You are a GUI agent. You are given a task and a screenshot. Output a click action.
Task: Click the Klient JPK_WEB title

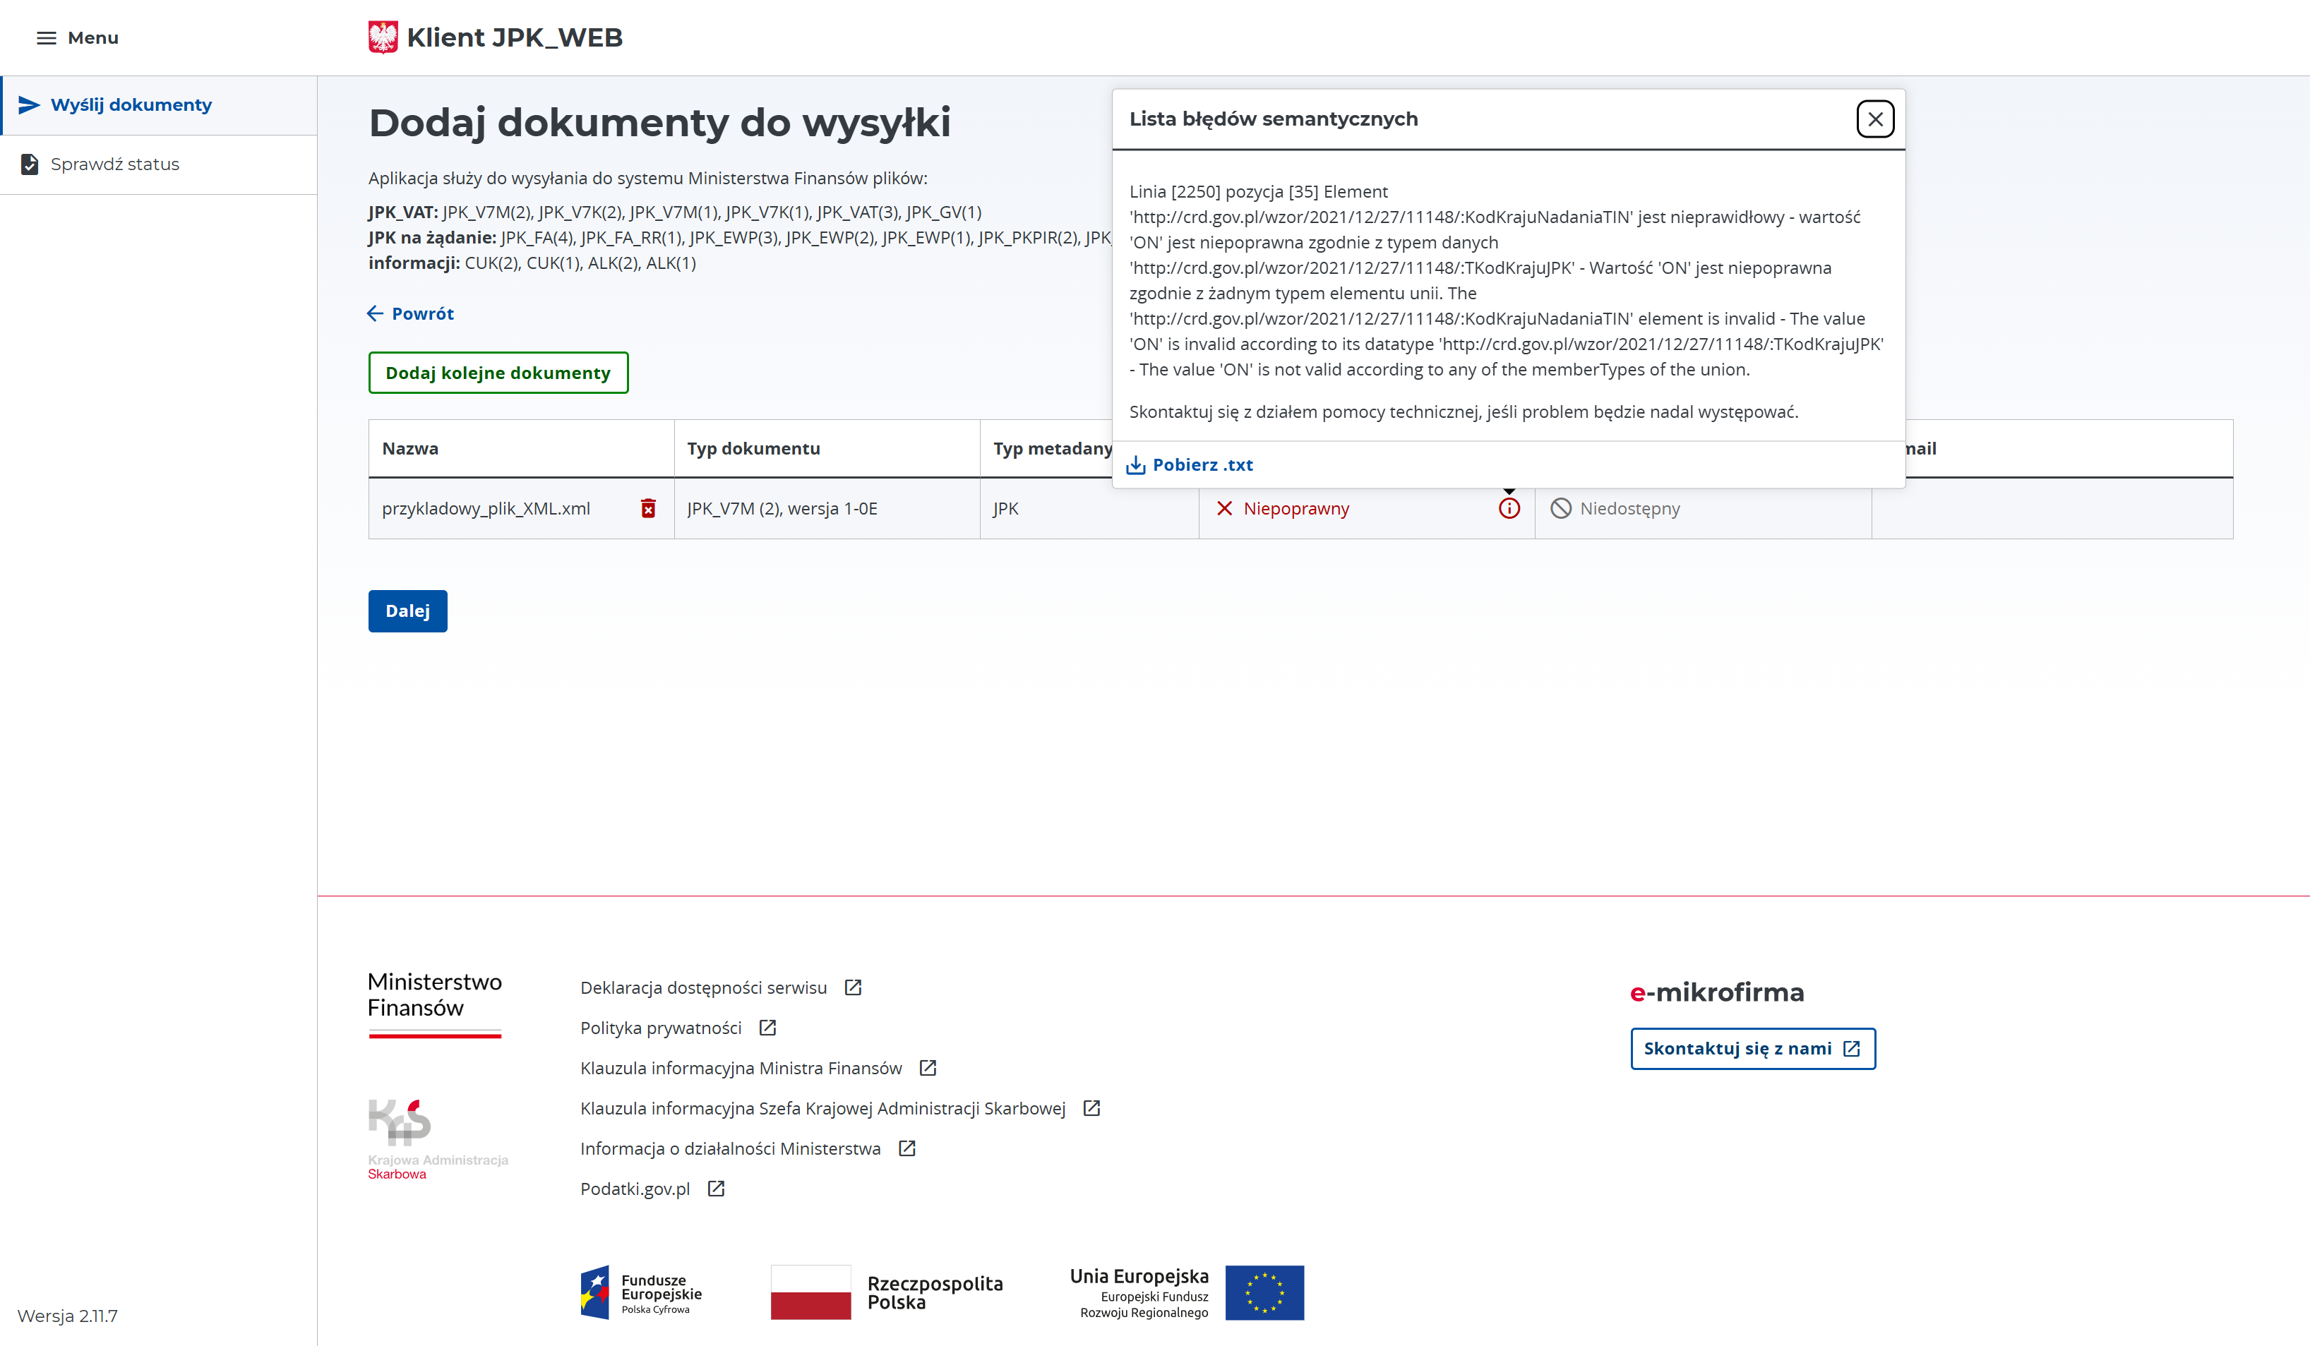pos(514,37)
